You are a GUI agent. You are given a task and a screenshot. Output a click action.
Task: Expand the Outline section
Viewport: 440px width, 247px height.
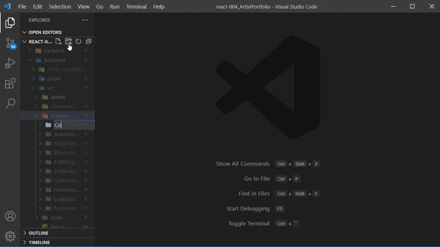coord(58,233)
